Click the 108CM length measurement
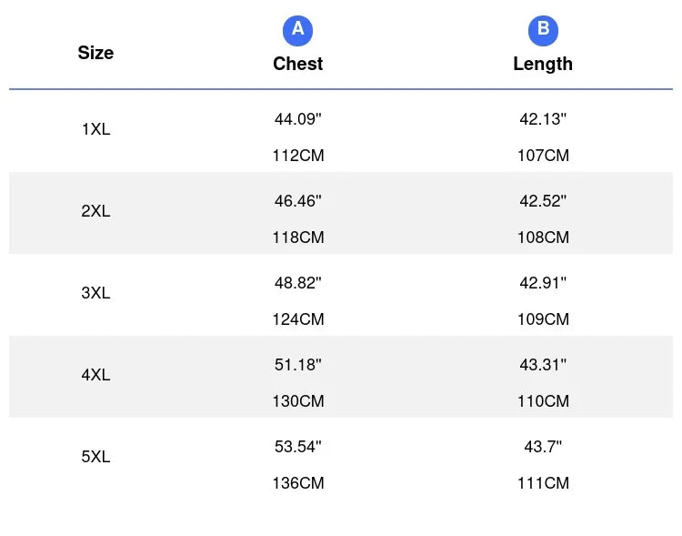682x536 pixels. tap(543, 238)
